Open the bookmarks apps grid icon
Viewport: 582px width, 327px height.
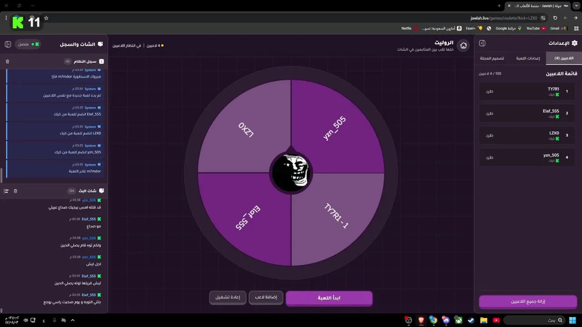point(575,28)
